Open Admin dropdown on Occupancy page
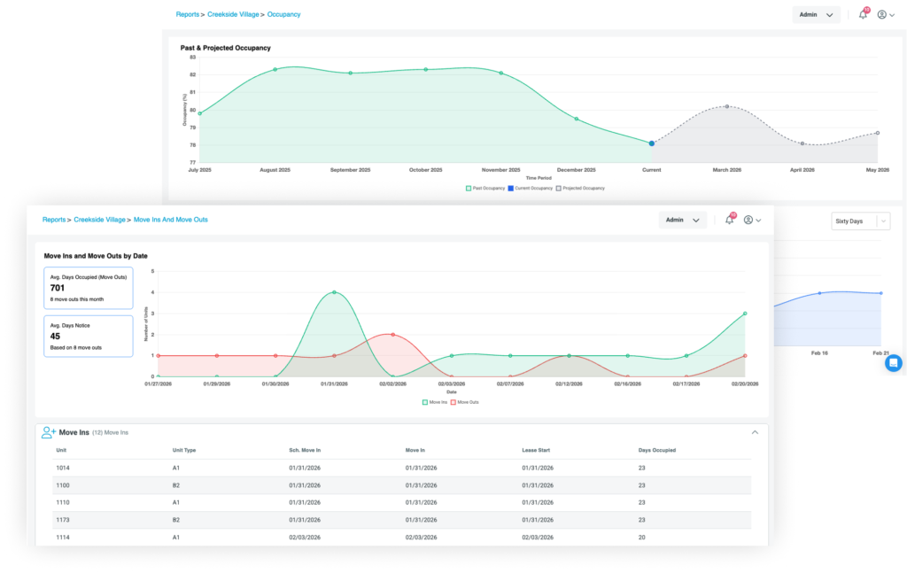 point(816,15)
